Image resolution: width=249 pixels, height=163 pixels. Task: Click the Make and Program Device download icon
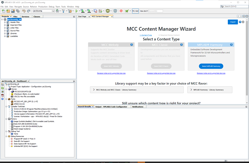82,11
